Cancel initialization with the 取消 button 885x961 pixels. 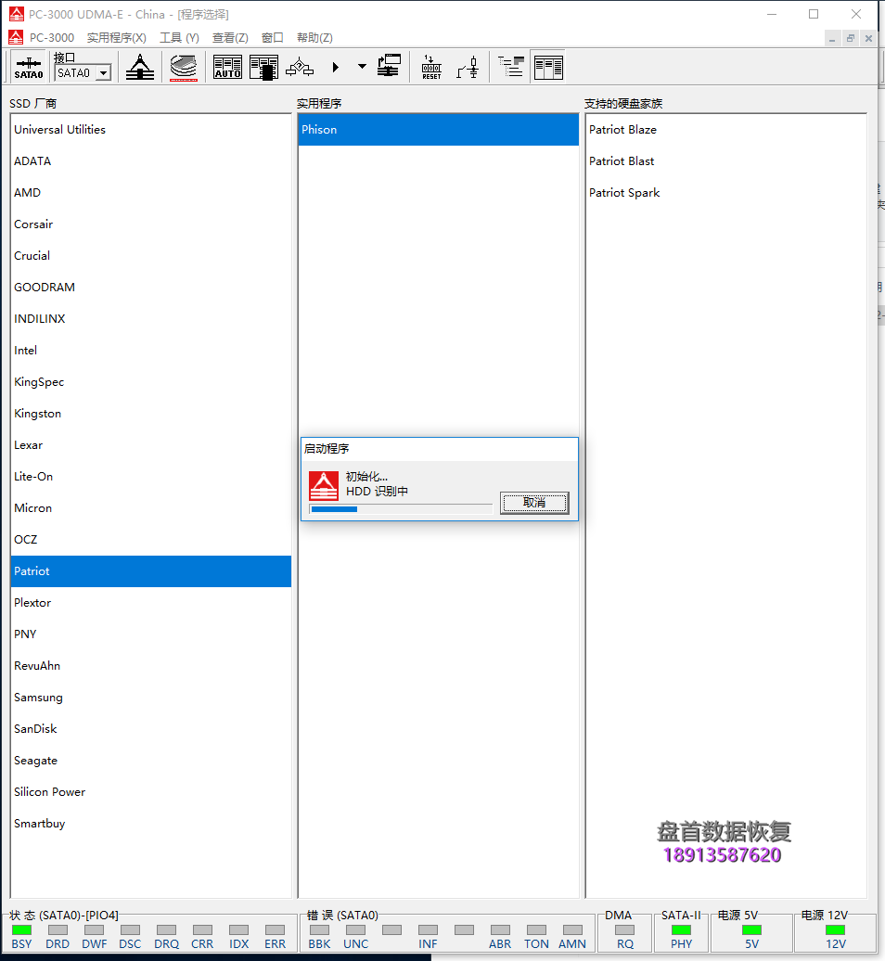[x=534, y=503]
